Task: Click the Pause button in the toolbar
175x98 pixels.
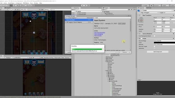Action: pyautogui.click(x=86, y=5)
